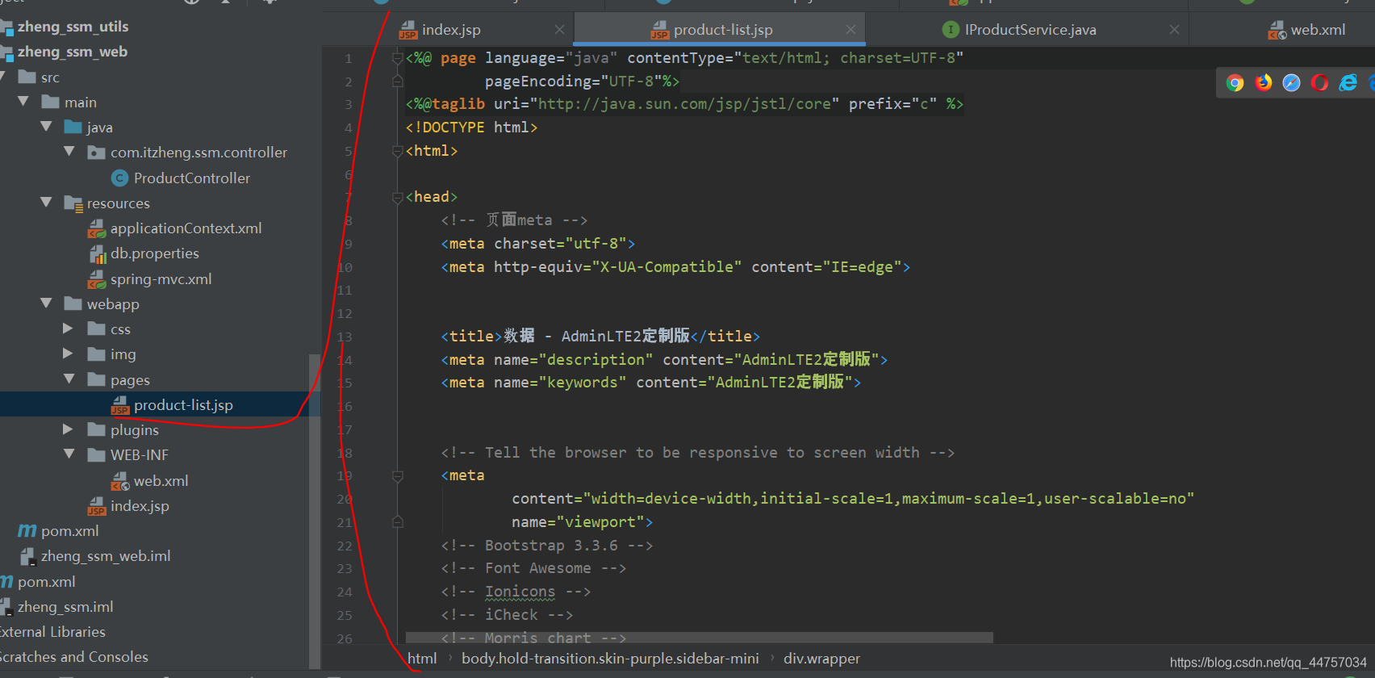Screen dimensions: 1375x678
Task: Close the index.jsp tab
Action: (559, 30)
